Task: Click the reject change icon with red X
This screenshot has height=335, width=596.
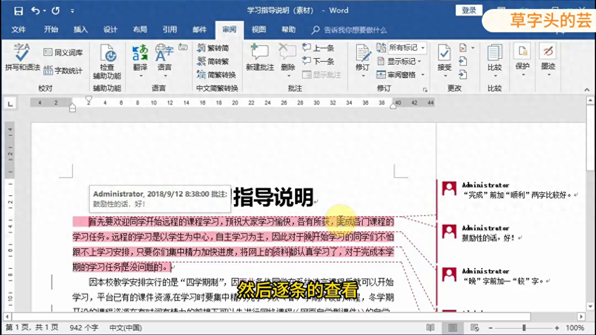Action: [463, 48]
